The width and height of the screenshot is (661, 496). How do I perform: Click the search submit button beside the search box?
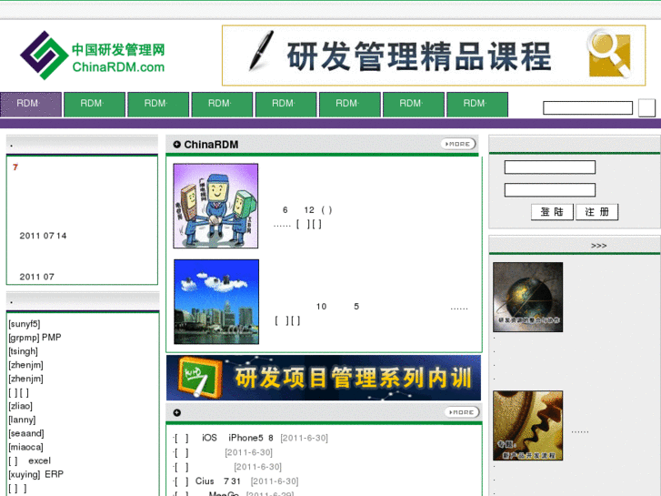[646, 107]
